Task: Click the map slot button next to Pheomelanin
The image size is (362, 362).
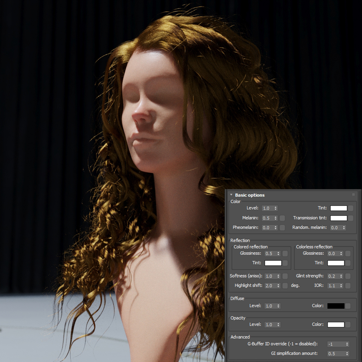Action: 282,228
